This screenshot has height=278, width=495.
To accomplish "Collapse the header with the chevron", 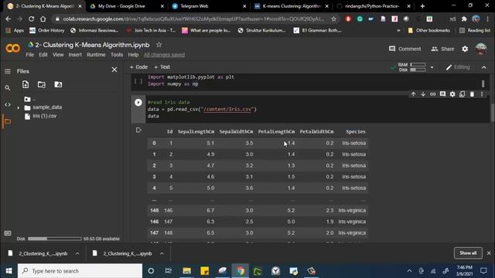I will coord(483,67).
